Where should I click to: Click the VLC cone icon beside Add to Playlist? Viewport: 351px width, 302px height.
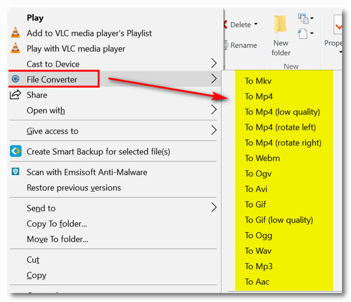[x=15, y=33]
